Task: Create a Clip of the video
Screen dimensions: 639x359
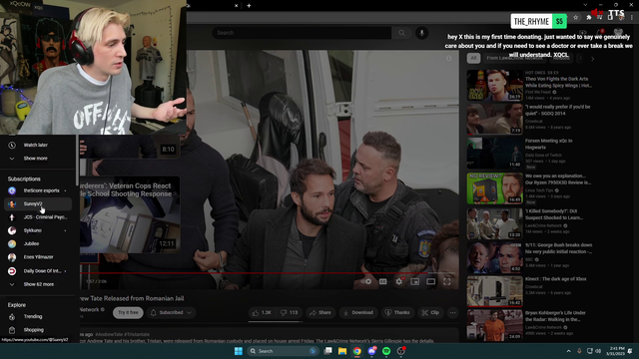Action: click(430, 312)
